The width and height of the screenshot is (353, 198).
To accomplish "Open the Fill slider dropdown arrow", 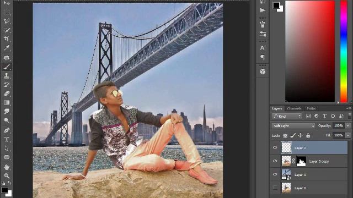I will pyautogui.click(x=348, y=135).
